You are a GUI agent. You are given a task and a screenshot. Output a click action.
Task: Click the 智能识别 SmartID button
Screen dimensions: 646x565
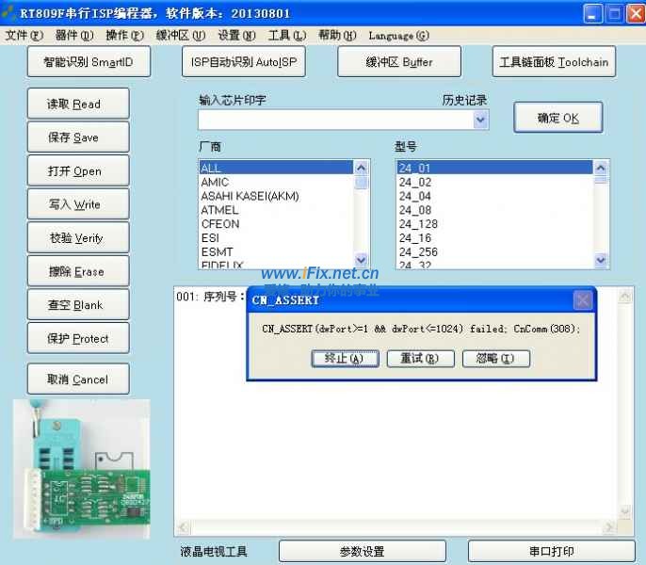pos(89,62)
